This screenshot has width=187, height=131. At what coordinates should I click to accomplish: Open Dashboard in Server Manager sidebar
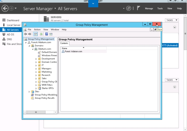(x=13, y=20)
